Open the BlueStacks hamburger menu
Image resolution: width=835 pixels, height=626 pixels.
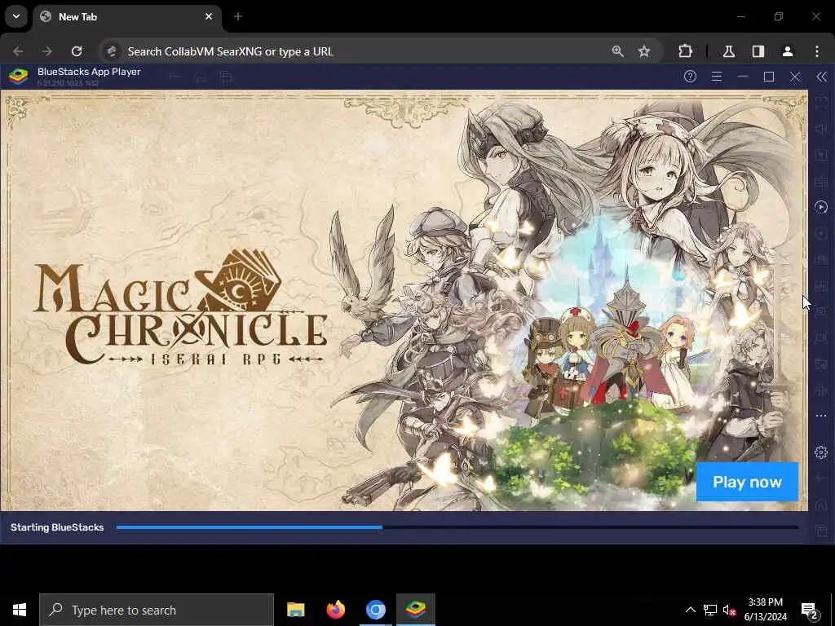point(716,77)
